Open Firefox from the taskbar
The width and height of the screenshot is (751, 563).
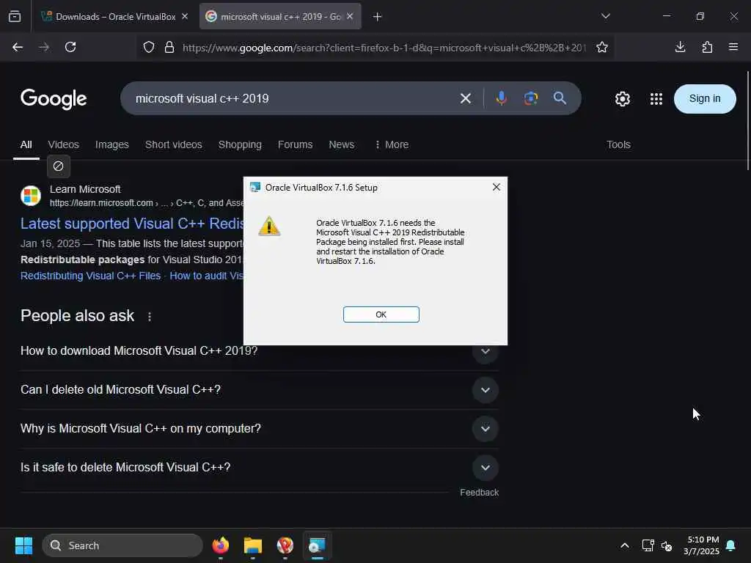pos(220,545)
